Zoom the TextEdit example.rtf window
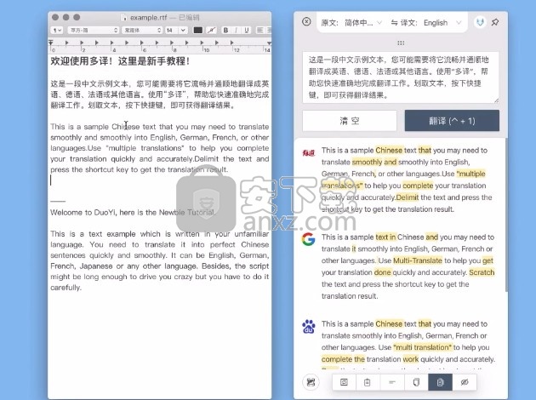Viewport: 536px width, 400px height. click(x=77, y=17)
